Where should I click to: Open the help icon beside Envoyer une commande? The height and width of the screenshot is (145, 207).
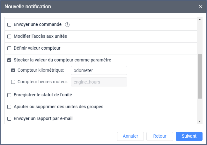coord(67,25)
